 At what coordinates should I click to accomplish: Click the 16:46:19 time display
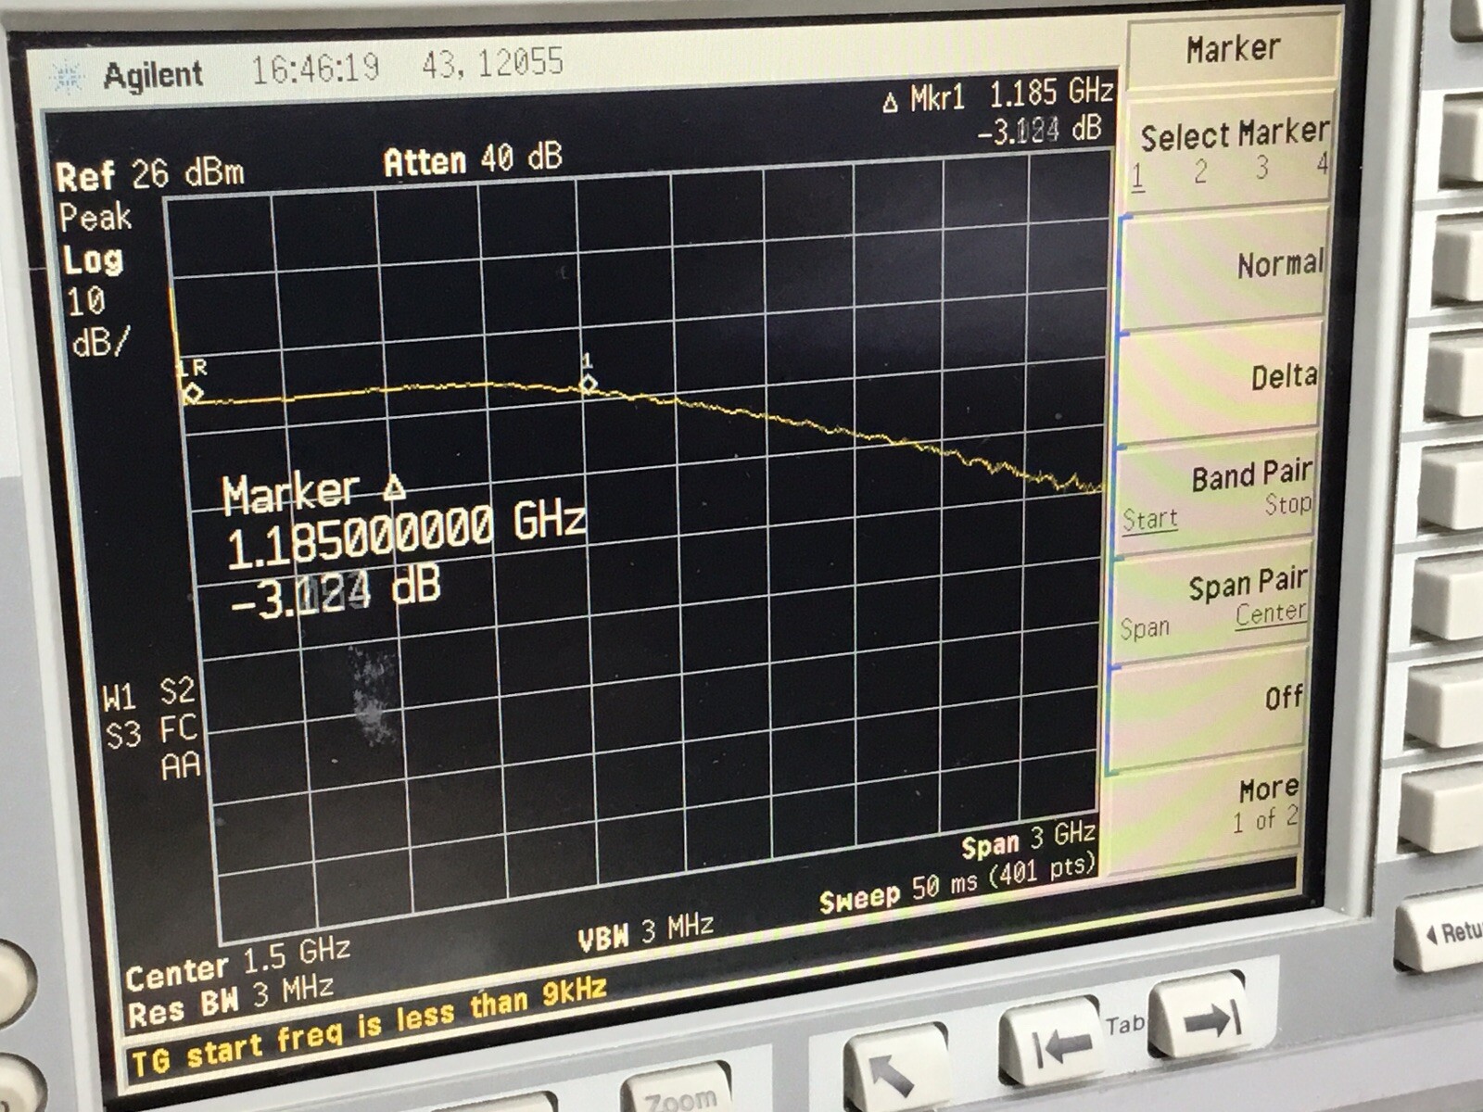(x=315, y=68)
